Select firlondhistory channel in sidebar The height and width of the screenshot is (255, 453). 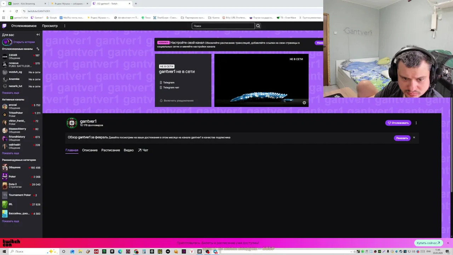21,138
